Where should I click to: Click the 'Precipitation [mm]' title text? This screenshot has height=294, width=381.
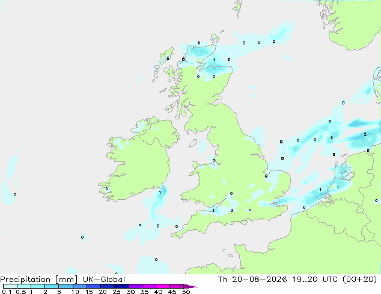click(x=39, y=280)
